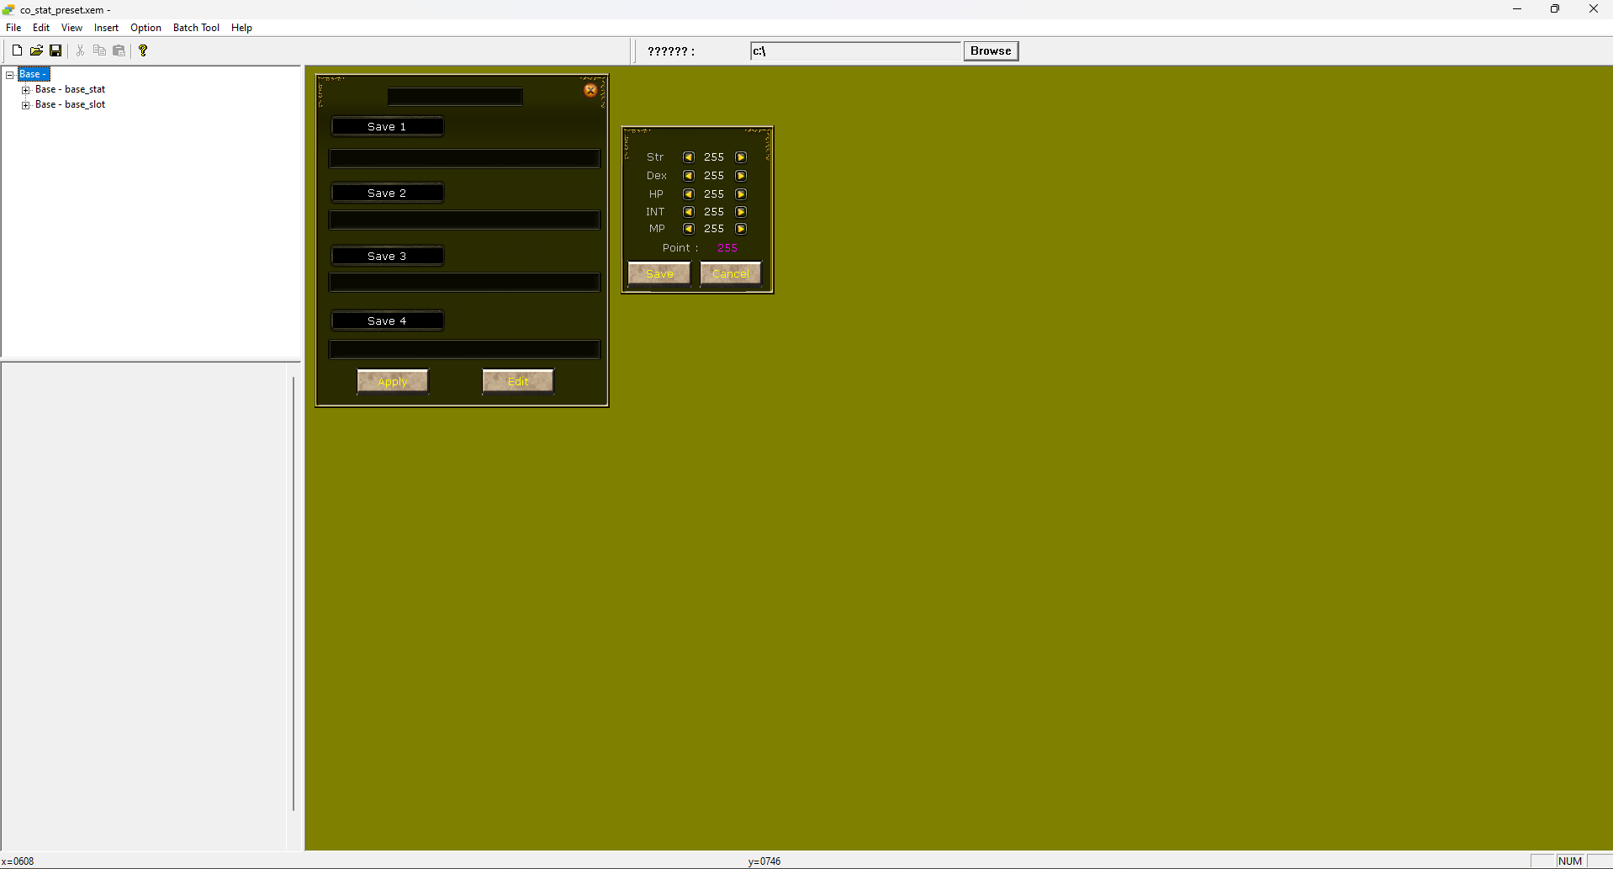The width and height of the screenshot is (1613, 869).
Task: Expand the Base - base_stat tree node
Action: [x=26, y=89]
